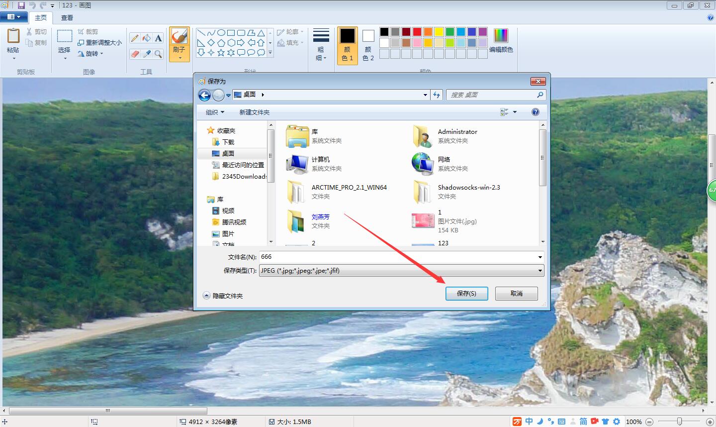Click the gear settings icon in IME toolbar
The height and width of the screenshot is (427, 716).
[617, 422]
